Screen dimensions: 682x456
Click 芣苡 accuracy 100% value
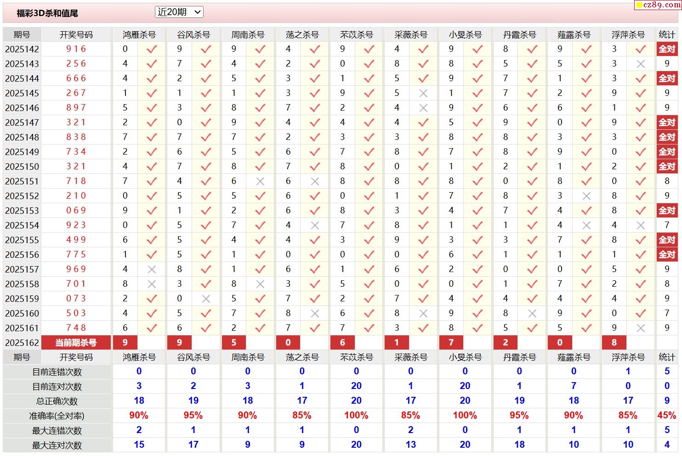[356, 416]
